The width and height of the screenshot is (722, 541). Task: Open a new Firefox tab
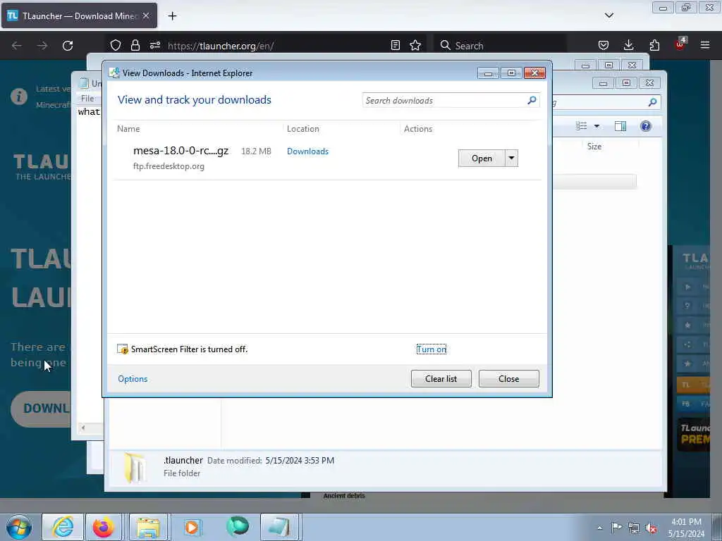coord(172,16)
